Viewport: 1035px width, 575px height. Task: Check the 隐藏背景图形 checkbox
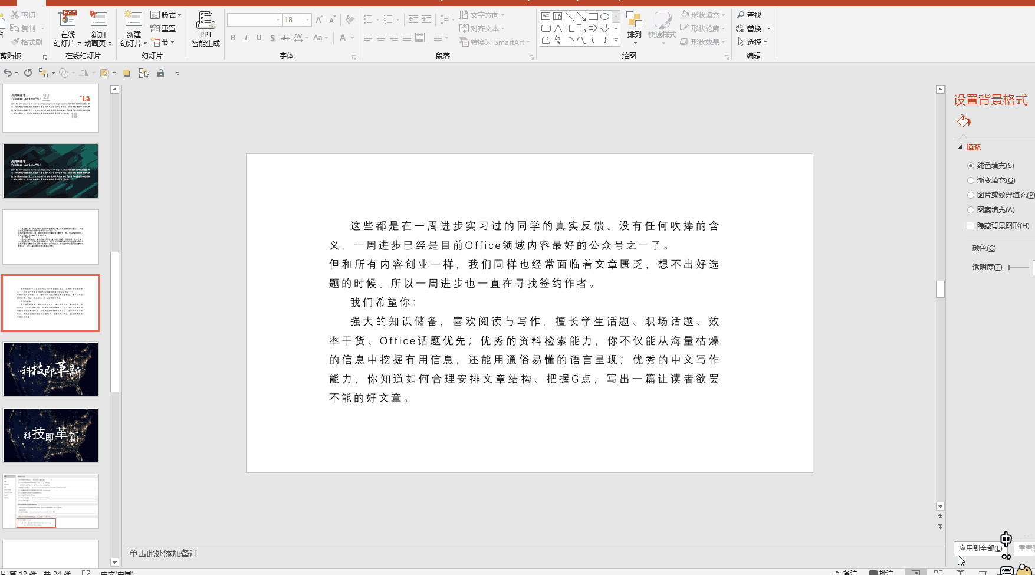coord(970,225)
